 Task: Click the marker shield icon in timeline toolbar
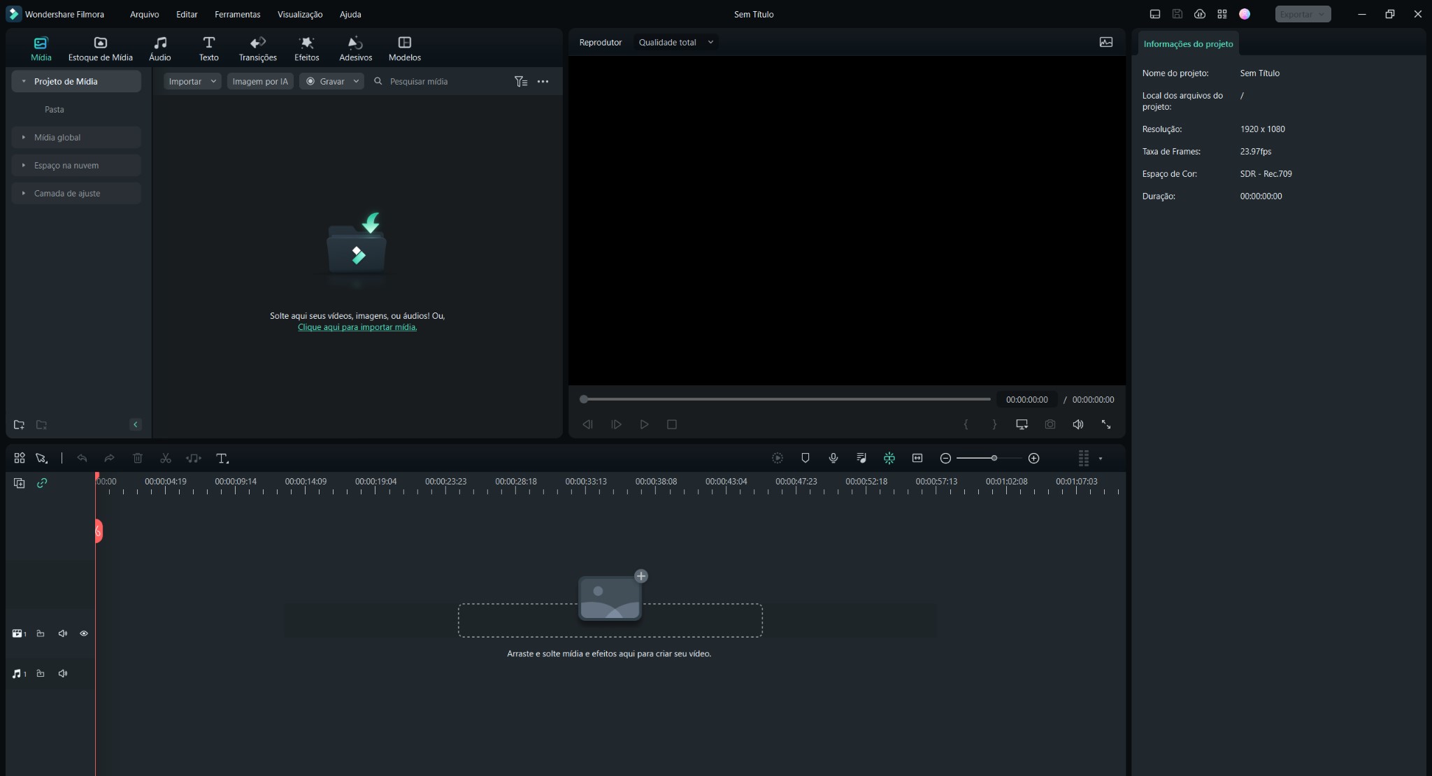[805, 458]
